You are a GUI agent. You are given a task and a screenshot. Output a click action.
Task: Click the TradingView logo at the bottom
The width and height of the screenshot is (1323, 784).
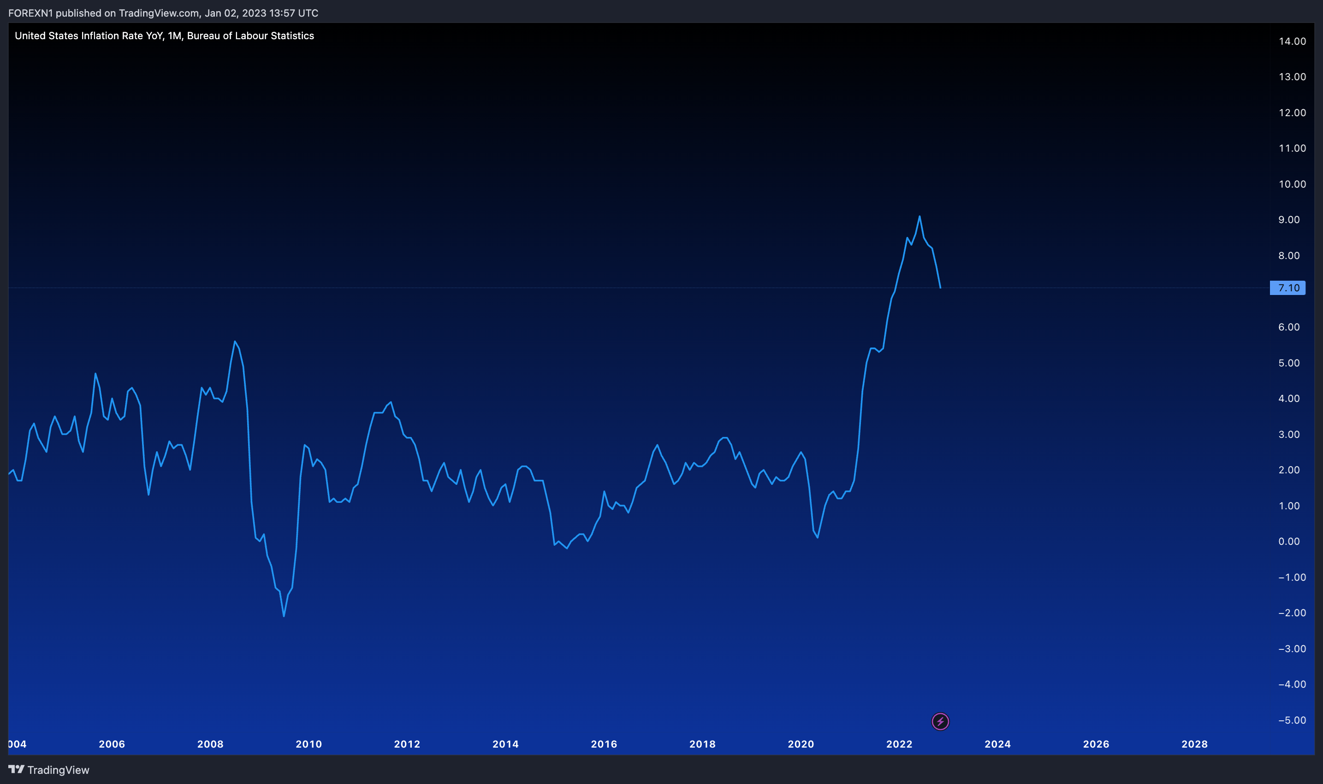click(x=48, y=770)
